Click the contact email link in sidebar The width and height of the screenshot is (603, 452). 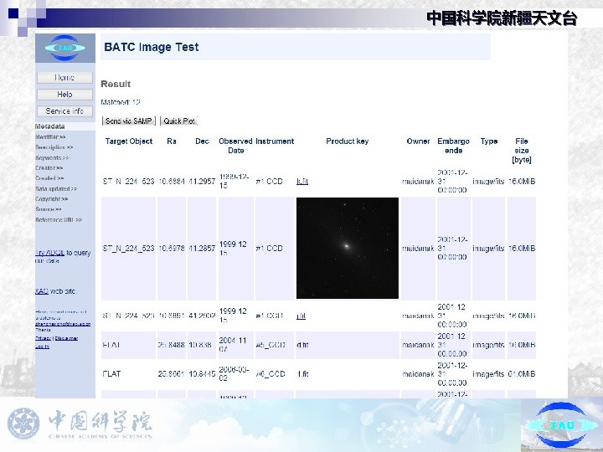pyautogui.click(x=63, y=324)
